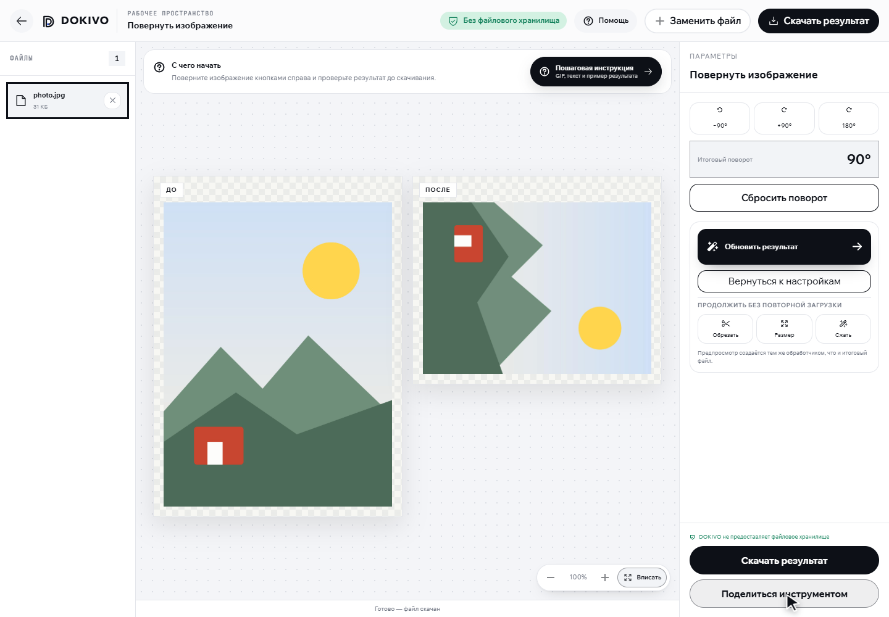Click Обновить результат button

[784, 247]
